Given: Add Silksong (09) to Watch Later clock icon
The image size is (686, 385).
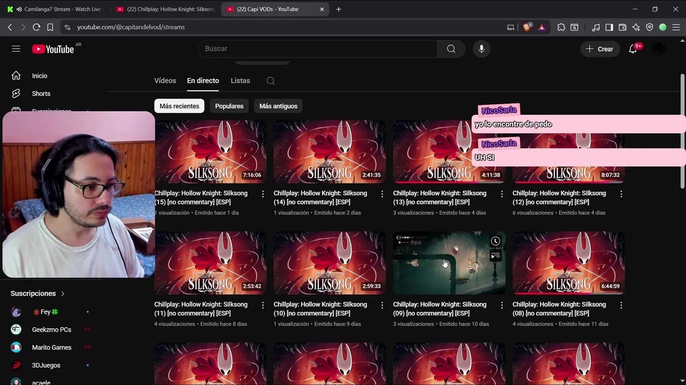Looking at the screenshot, I should click(x=495, y=241).
